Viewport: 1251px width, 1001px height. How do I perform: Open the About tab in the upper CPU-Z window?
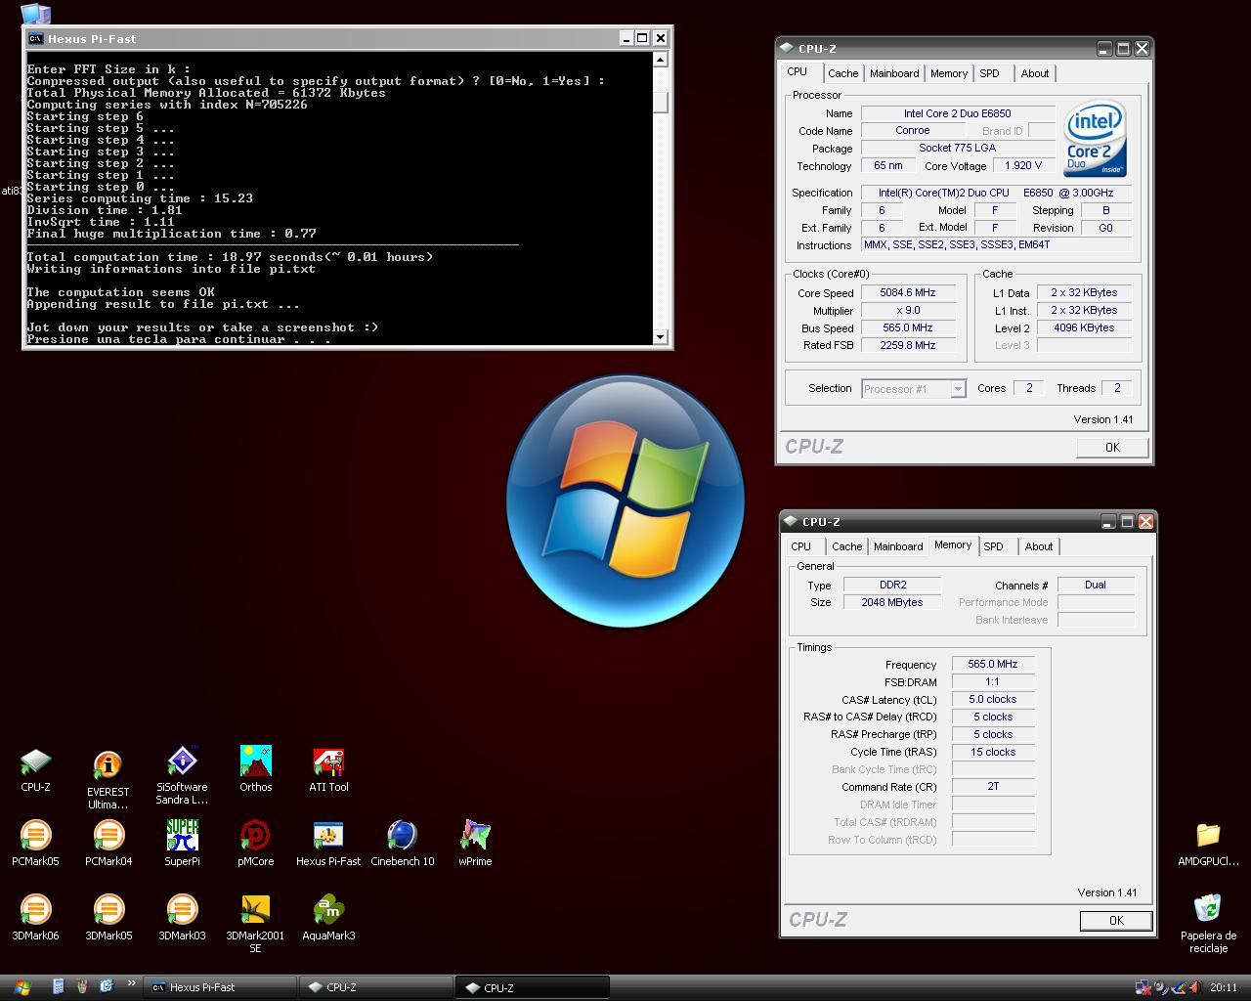[x=1035, y=73]
